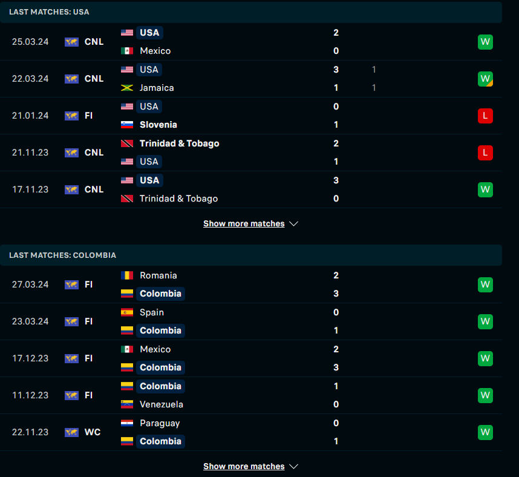Click the L badge for USA vs Slovenia
The width and height of the screenshot is (519, 477).
pos(485,116)
